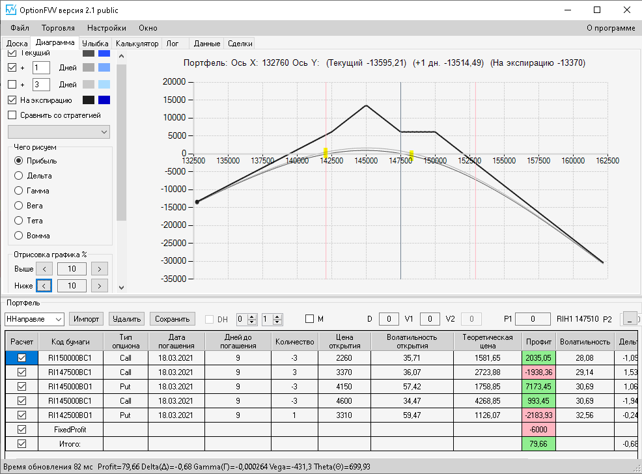The image size is (642, 474).
Task: Increase the 'Выше' rendering percent with right arrow
Action: click(x=100, y=269)
